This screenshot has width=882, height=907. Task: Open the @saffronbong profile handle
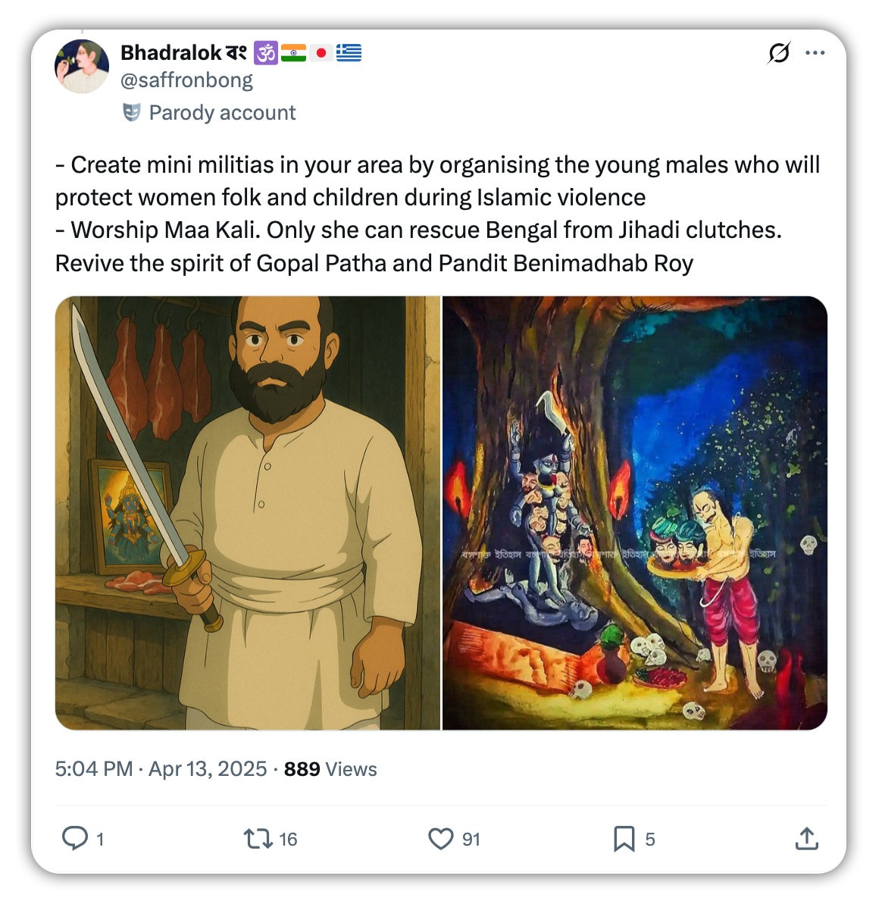187,80
